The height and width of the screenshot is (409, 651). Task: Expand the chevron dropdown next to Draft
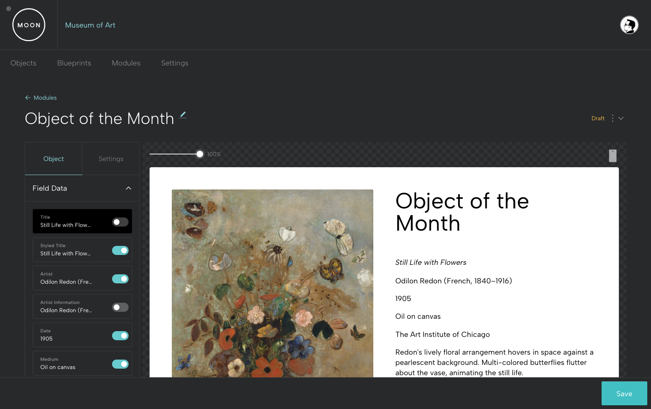(621, 118)
